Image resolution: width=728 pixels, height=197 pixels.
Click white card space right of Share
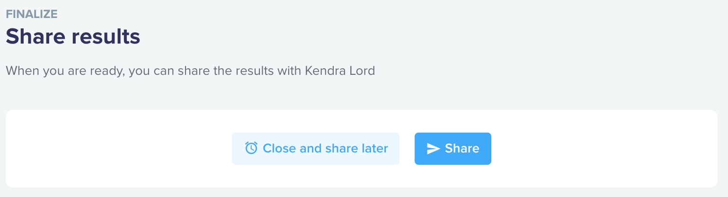(604, 149)
